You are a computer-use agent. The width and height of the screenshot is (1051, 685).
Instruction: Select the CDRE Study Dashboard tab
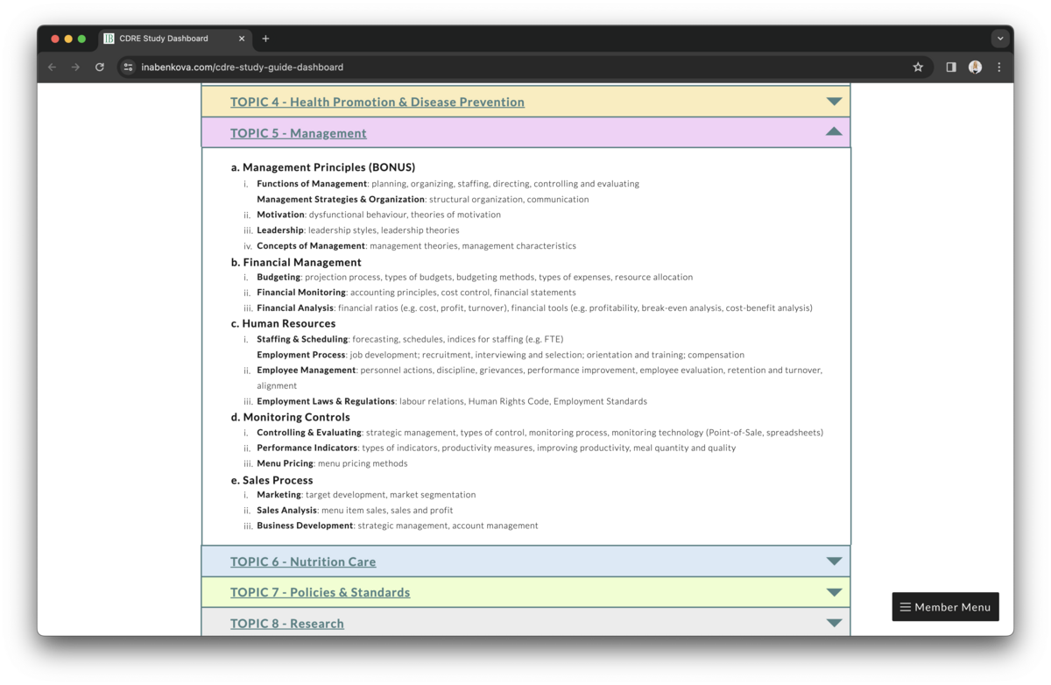175,39
